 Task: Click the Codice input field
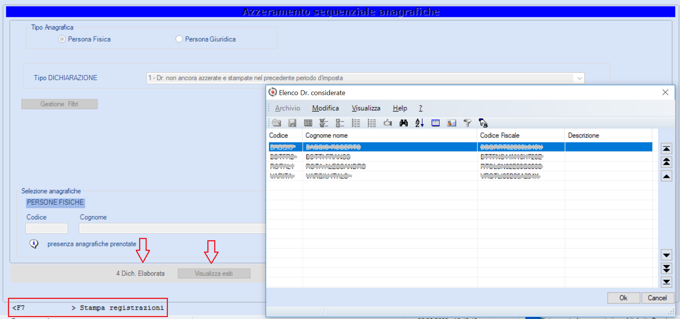47,228
